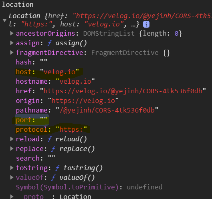Expand the toString function entry
This screenshot has height=199, width=212.
click(12, 168)
